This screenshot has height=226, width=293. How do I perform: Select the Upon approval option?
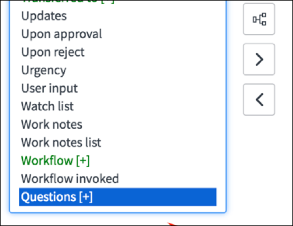(x=61, y=35)
